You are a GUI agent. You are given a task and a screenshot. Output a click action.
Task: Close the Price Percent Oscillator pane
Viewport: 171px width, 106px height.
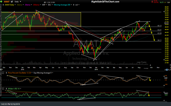[3, 73]
